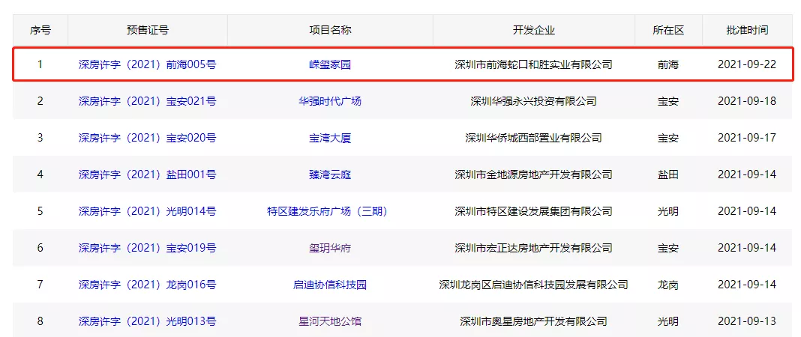Viewport: 801px width, 337px height.
Task: Open the 星河天地公馆 project link
Action: (x=330, y=321)
